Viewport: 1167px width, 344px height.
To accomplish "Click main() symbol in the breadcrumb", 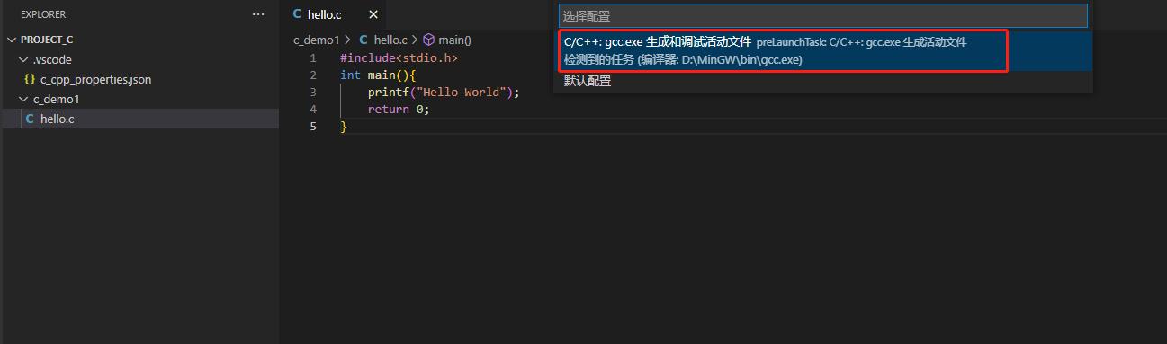I will (x=455, y=40).
